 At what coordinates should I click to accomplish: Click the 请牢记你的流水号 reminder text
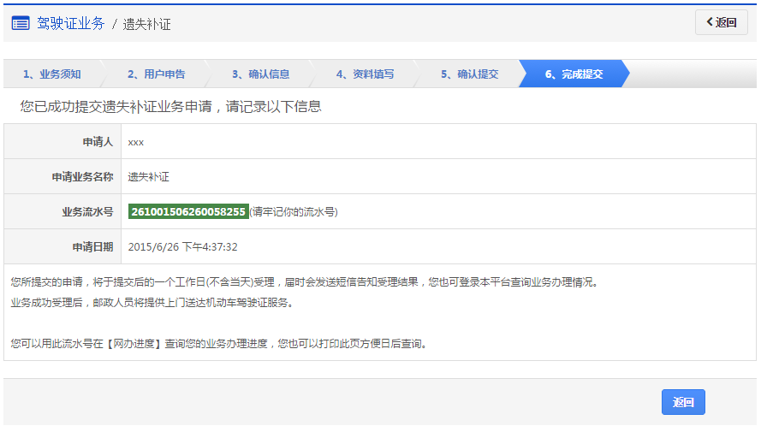[294, 211]
